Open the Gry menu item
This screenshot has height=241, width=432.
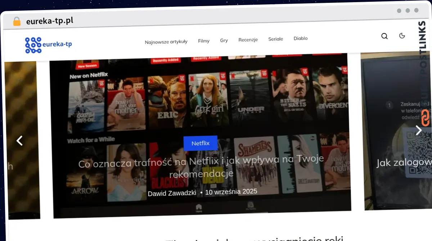224,40
